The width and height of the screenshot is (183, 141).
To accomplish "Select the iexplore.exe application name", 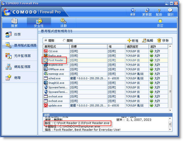I will [56, 65].
